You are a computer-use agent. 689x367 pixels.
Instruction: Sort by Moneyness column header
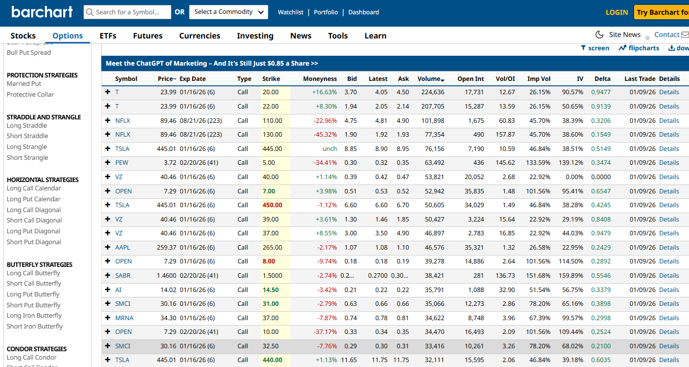[320, 79]
